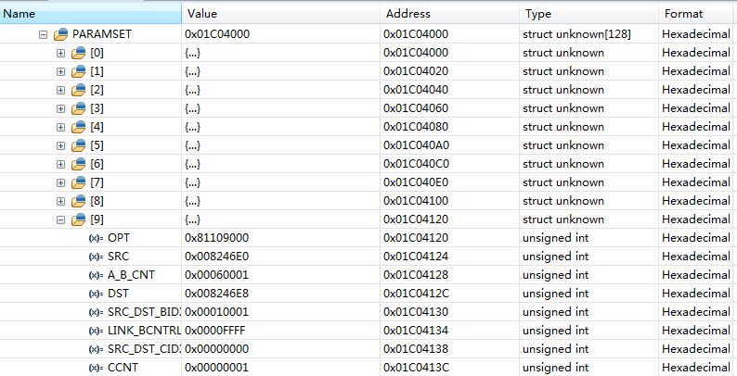The image size is (737, 376).
Task: Expand array element [8]
Action: click(x=61, y=201)
